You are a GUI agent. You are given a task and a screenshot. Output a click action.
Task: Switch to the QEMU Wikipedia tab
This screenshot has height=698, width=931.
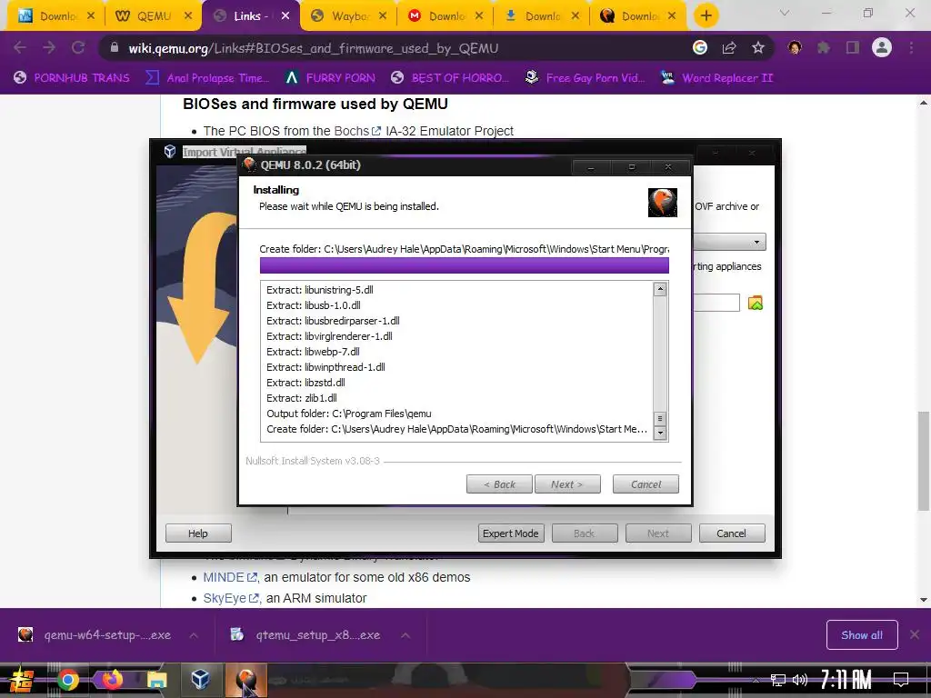153,16
